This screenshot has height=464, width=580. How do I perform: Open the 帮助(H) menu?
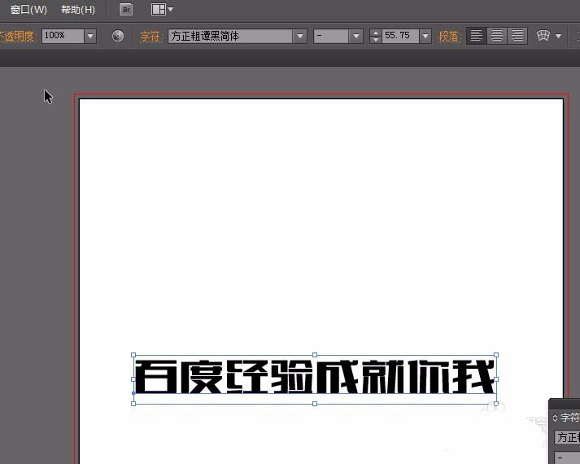click(78, 9)
